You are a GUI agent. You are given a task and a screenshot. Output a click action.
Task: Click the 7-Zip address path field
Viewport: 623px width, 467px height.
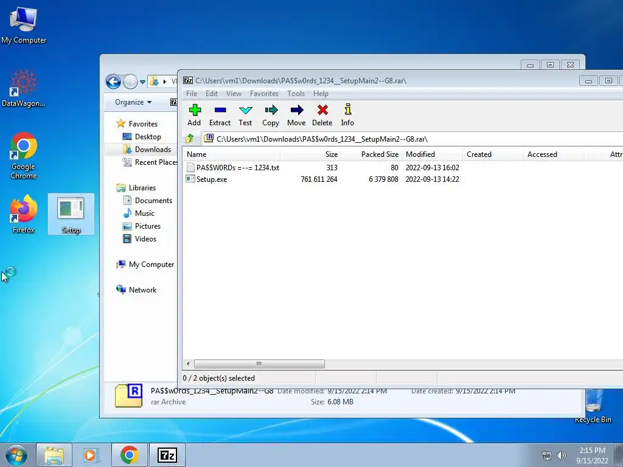[x=412, y=139]
